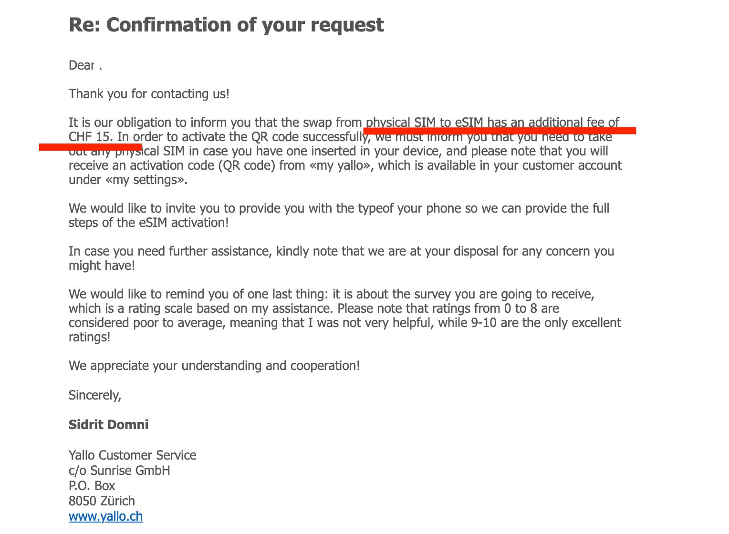This screenshot has height=534, width=729.
Task: Click the "steps of the eSIM activation!" line
Action: click(148, 223)
